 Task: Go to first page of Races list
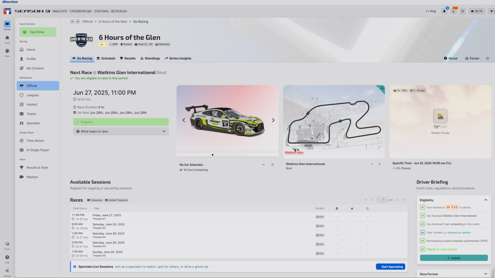tap(365, 200)
